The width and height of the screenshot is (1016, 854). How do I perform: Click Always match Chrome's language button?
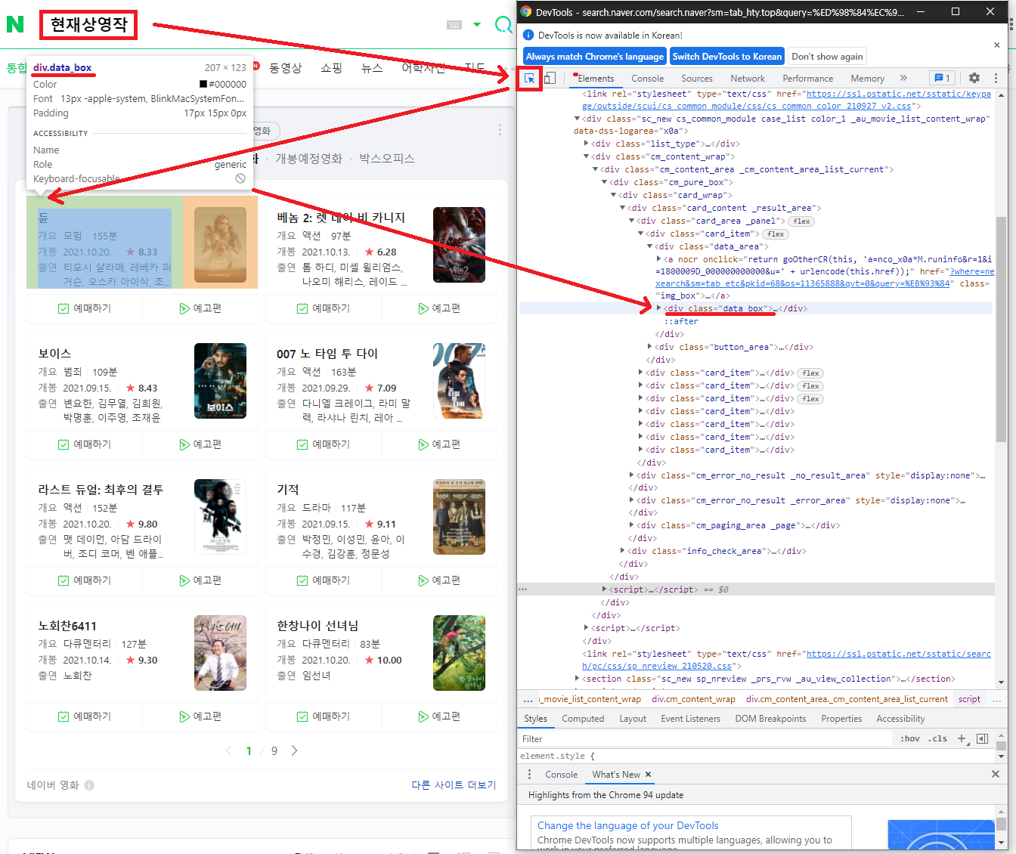595,57
